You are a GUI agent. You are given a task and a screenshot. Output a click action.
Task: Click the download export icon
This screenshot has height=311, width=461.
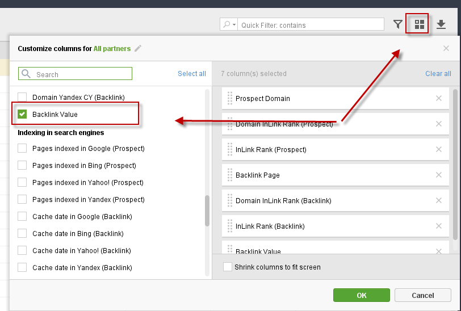[441, 24]
